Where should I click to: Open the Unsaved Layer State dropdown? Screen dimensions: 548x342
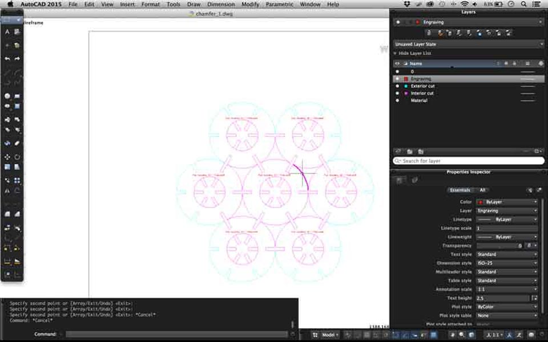click(x=469, y=44)
